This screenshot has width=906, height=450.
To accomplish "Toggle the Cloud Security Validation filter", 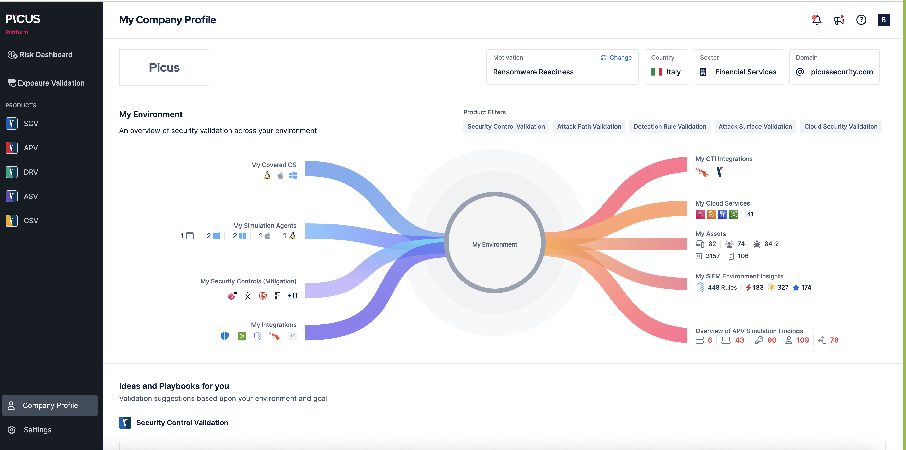I will (x=841, y=126).
